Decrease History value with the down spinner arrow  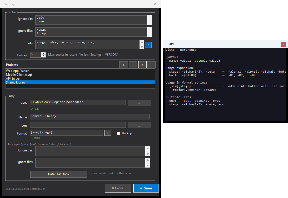[x=43, y=56]
